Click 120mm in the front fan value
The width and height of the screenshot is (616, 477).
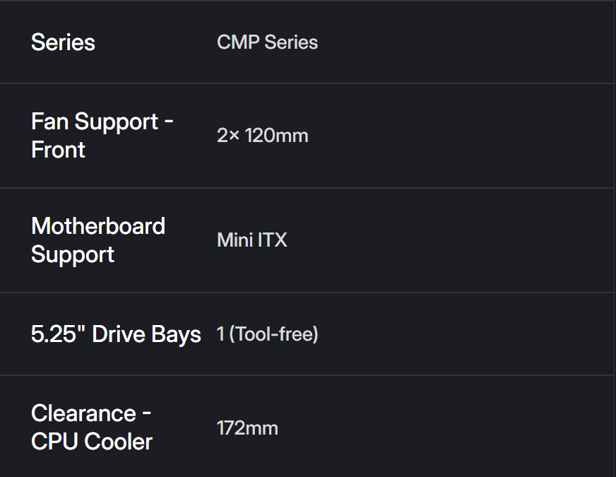click(276, 136)
